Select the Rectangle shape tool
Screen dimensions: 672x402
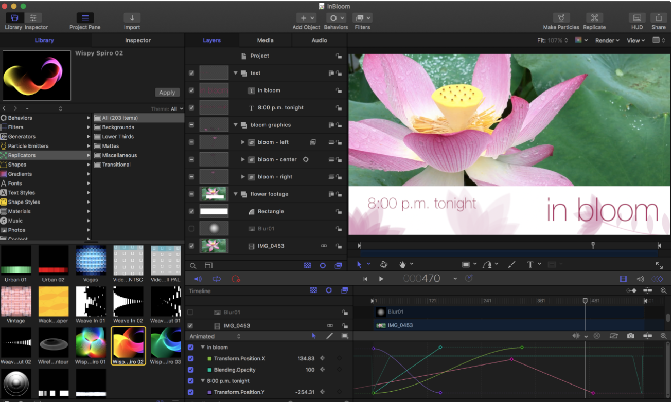466,264
